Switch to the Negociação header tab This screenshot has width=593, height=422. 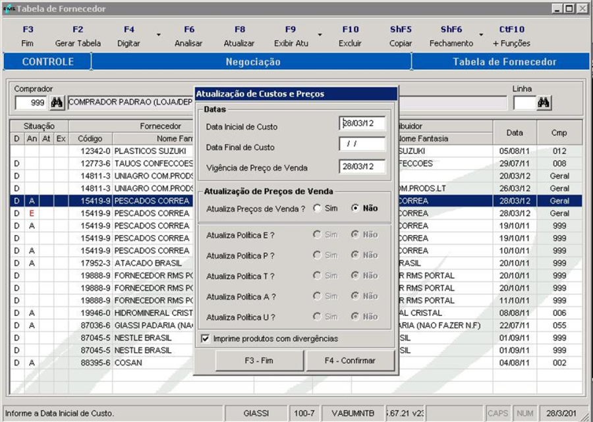252,62
